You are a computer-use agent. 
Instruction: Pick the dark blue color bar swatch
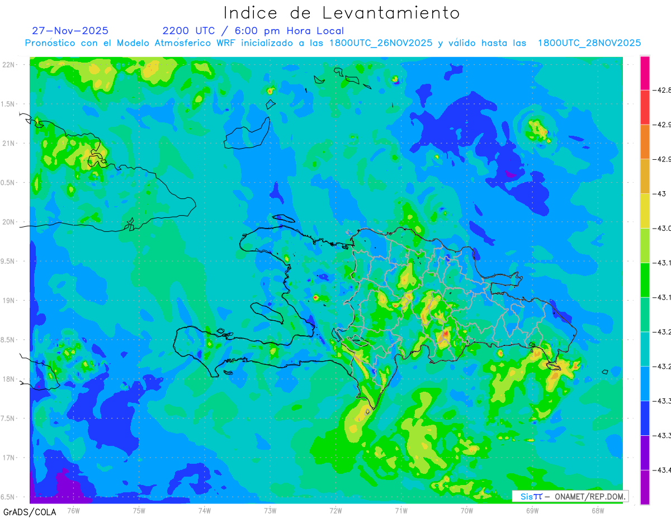tap(645, 418)
